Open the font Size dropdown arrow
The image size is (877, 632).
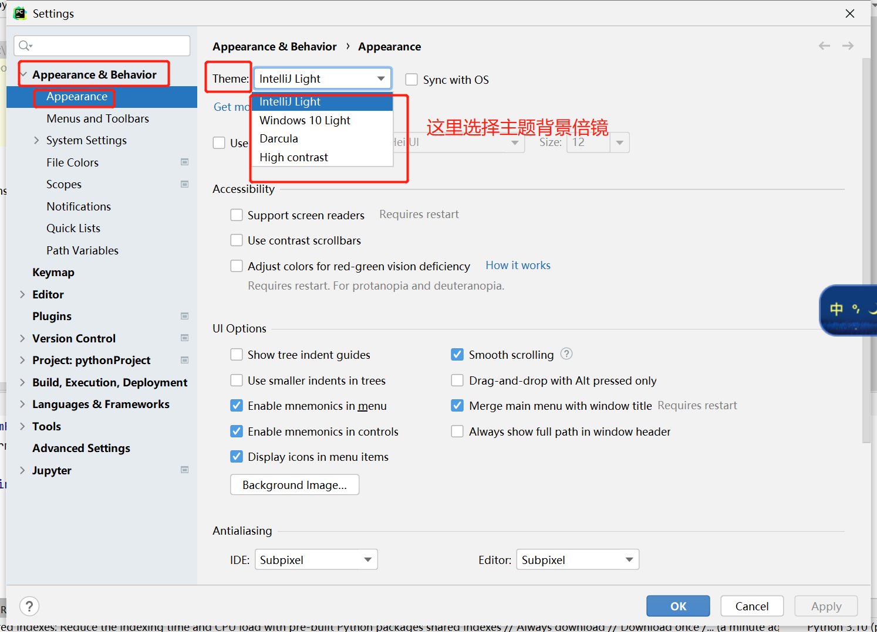pyautogui.click(x=620, y=142)
